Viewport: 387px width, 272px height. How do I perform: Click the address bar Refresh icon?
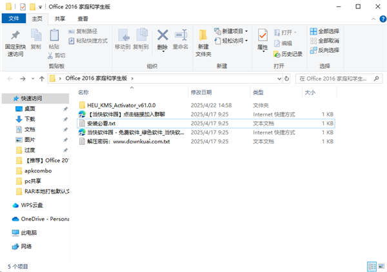point(286,78)
